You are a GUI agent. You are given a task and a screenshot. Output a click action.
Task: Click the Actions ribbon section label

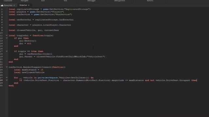(x=150, y=1)
